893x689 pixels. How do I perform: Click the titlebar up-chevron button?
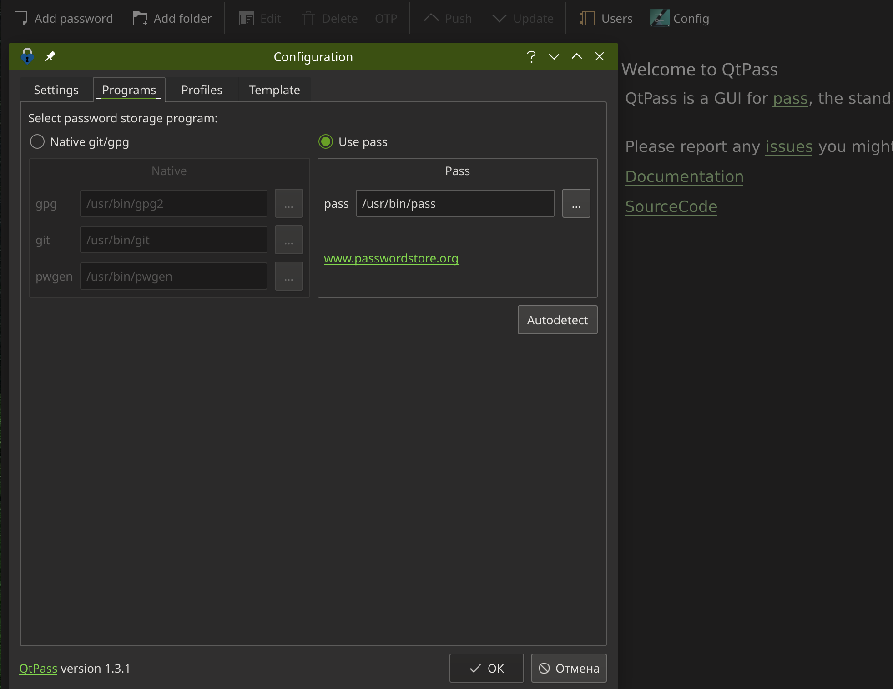pyautogui.click(x=576, y=56)
